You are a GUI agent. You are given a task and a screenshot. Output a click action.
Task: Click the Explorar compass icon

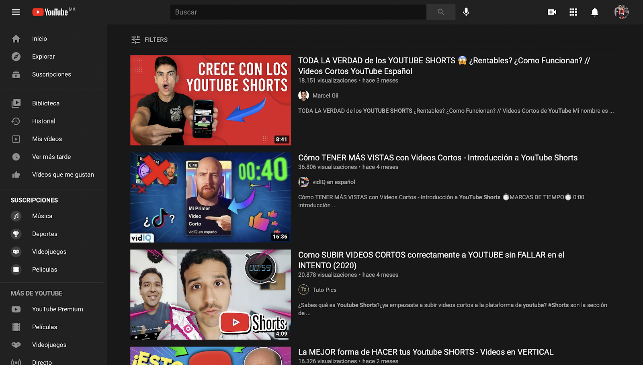click(16, 57)
